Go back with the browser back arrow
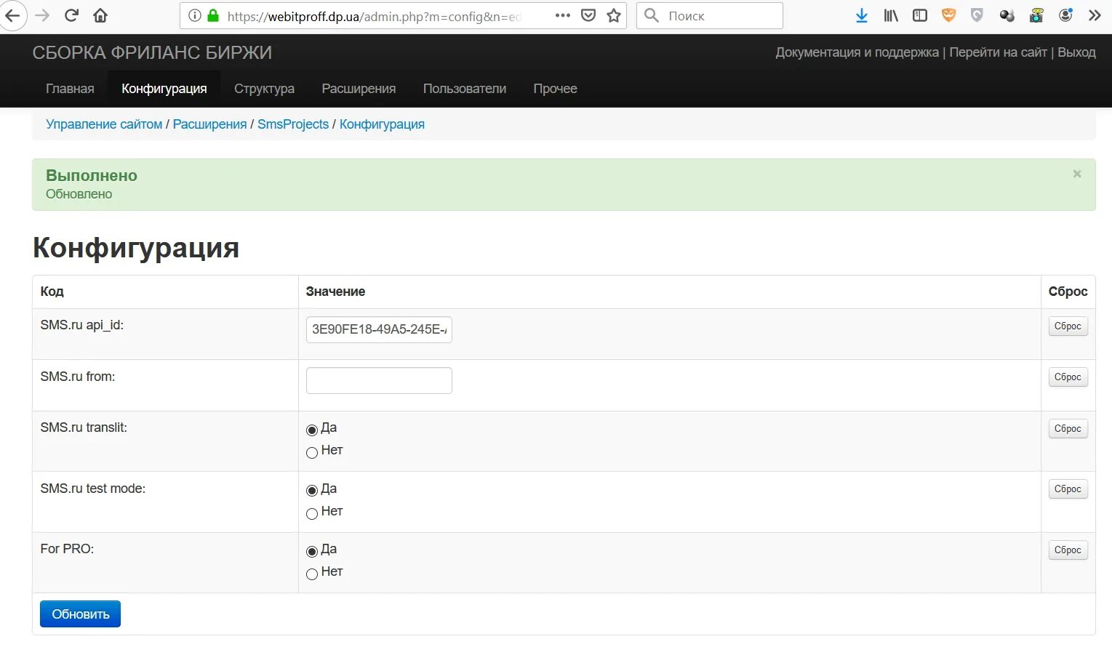The width and height of the screenshot is (1112, 655). (x=12, y=15)
